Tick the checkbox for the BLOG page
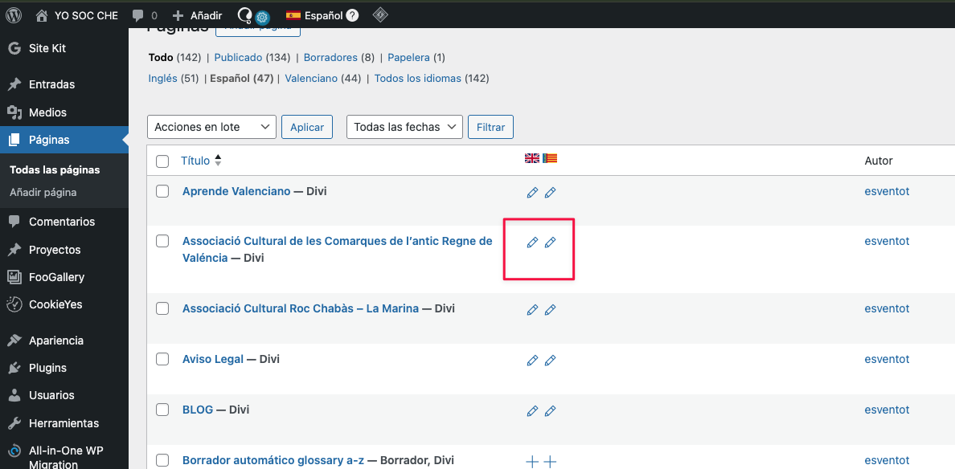The height and width of the screenshot is (469, 955). tap(162, 410)
